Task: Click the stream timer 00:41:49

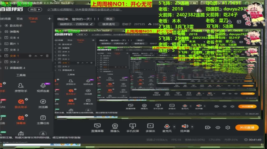Action: click(255, 140)
